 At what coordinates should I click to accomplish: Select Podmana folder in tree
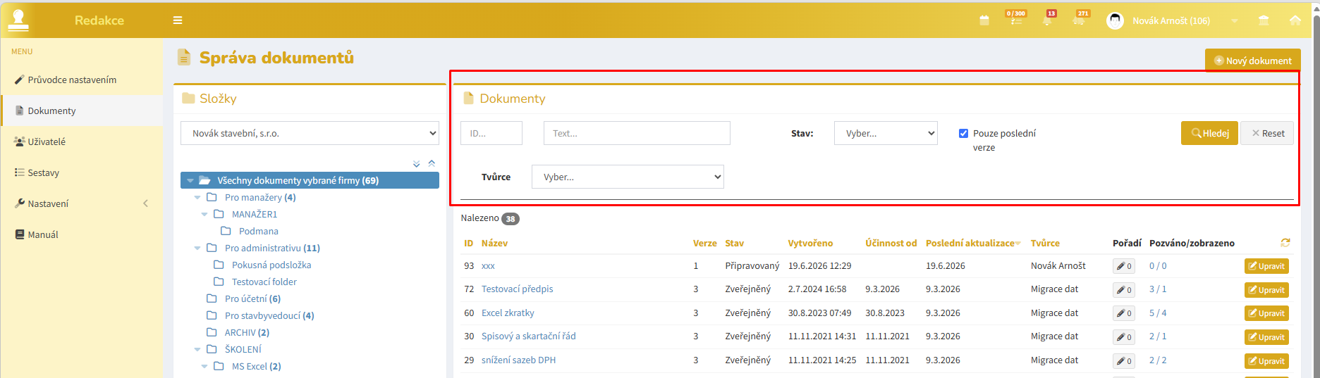pyautogui.click(x=258, y=231)
